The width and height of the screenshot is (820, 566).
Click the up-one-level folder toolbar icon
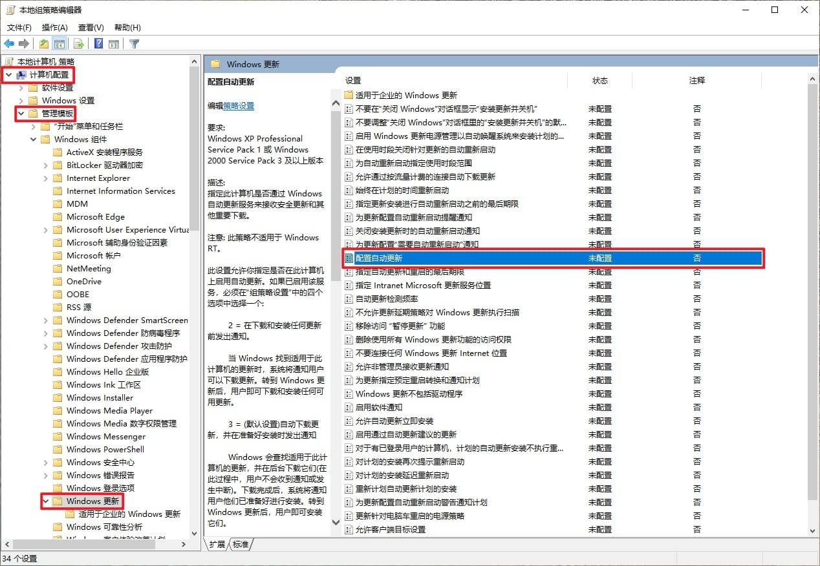pos(43,44)
